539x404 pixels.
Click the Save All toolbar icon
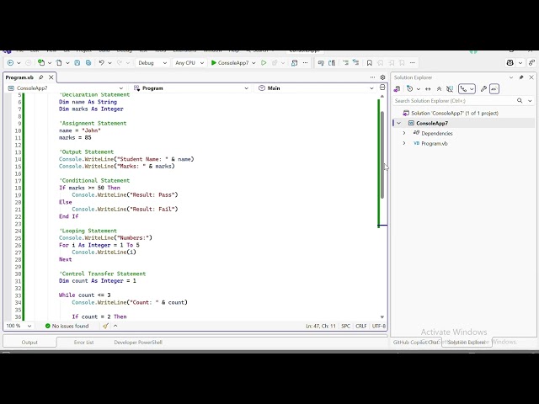tap(88, 63)
